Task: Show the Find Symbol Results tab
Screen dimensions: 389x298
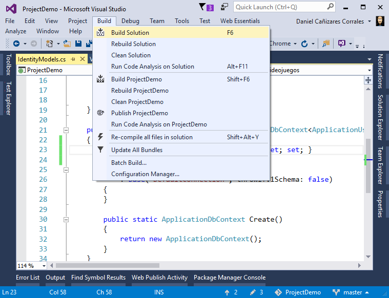Action: 98,278
